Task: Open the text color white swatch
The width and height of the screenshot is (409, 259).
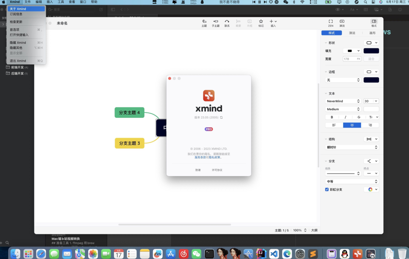Action: (371, 109)
